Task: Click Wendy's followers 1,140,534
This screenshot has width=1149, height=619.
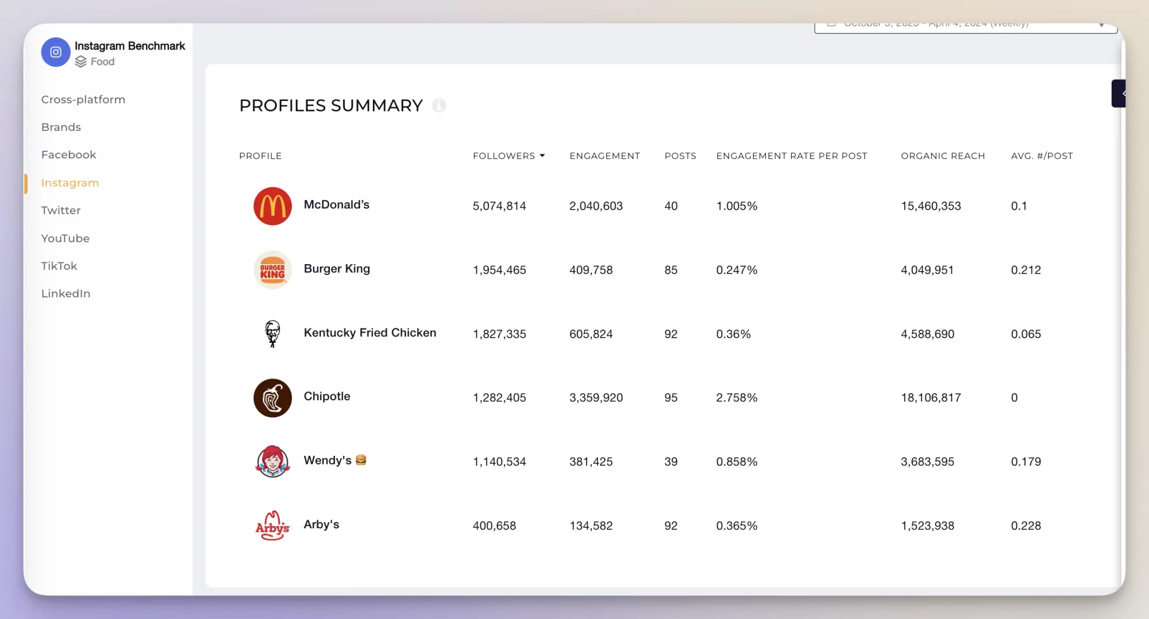Action: tap(499, 462)
